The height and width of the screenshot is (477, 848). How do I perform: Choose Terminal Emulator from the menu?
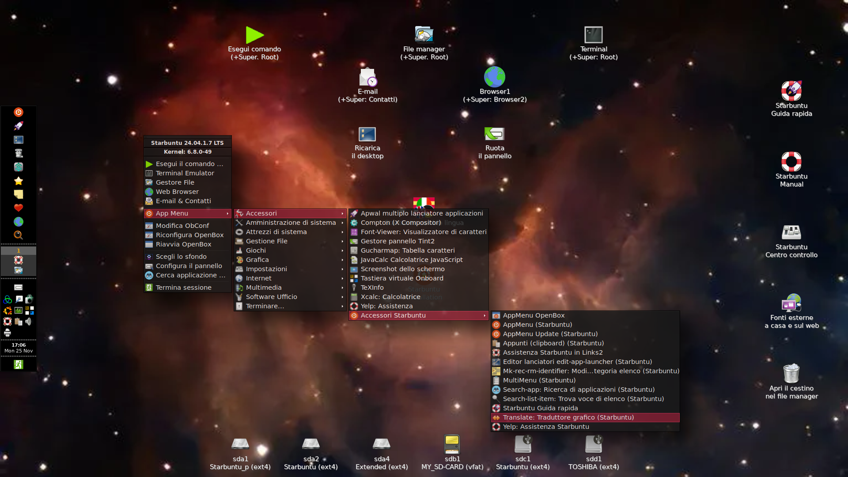tap(188, 173)
